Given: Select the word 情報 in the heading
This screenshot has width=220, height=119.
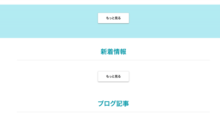Looking at the screenshot, I should click(120, 52).
